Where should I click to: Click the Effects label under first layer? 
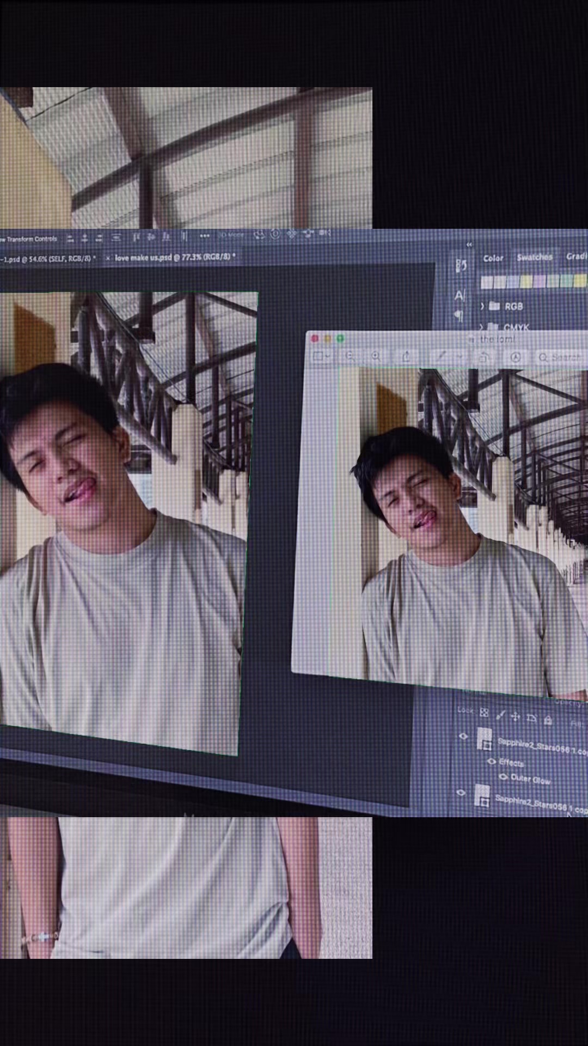tap(511, 763)
